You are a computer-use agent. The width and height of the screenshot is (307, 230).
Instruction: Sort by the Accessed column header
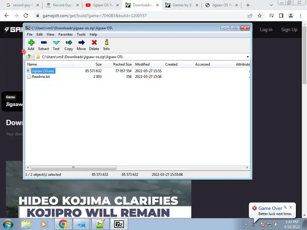208,64
